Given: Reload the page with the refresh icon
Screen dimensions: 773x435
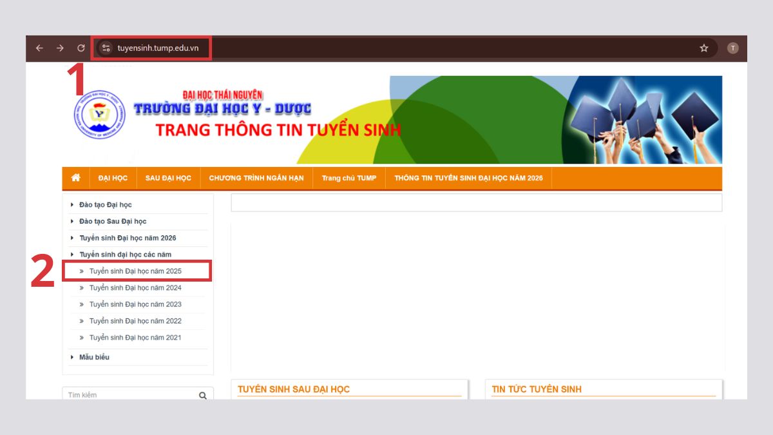Looking at the screenshot, I should tap(81, 48).
